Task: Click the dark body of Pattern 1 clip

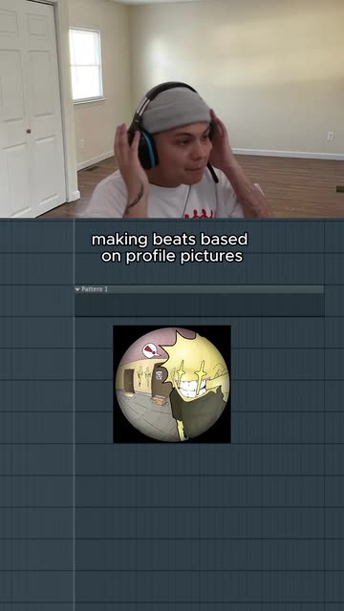Action: pos(199,305)
